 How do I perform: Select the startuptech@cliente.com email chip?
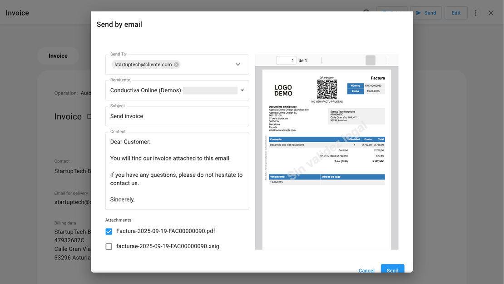coord(143,65)
